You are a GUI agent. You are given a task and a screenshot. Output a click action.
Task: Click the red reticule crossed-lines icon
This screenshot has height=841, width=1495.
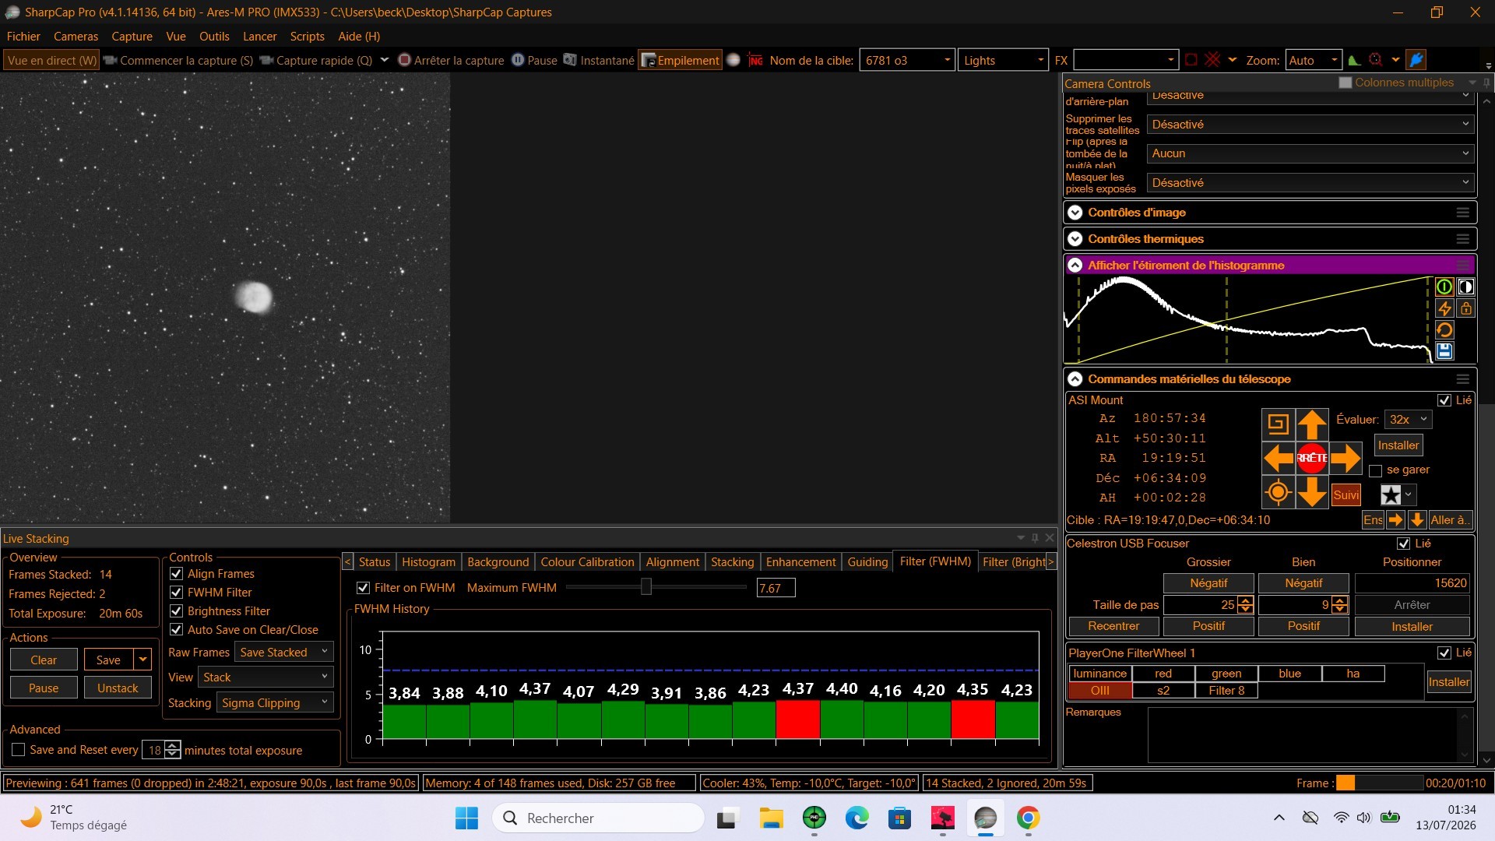click(1212, 60)
